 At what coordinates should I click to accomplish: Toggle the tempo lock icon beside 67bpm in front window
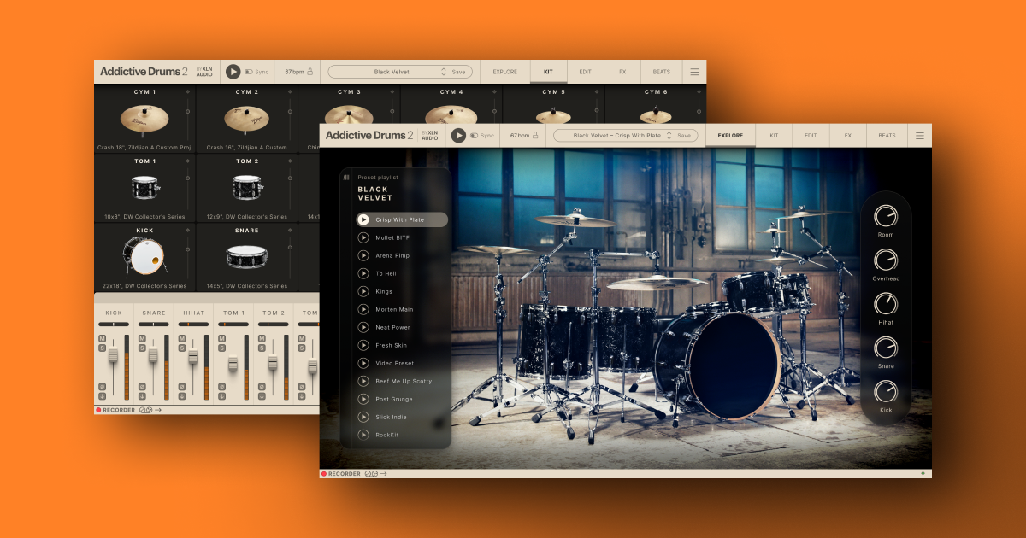536,135
